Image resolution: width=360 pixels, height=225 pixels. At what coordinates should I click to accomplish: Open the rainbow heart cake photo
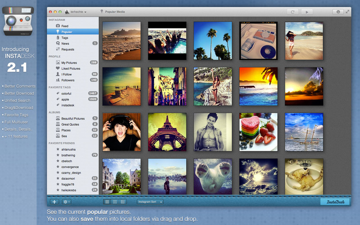pyautogui.click(x=258, y=132)
